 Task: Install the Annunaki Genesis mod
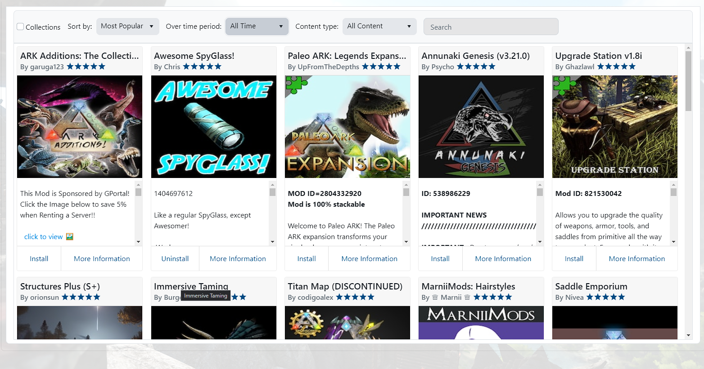pos(440,258)
